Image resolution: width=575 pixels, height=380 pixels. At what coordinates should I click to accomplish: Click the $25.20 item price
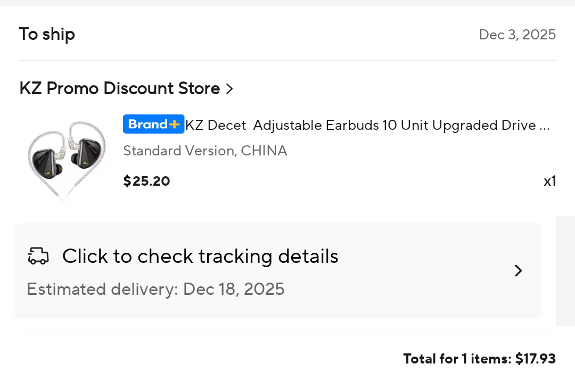click(x=146, y=181)
